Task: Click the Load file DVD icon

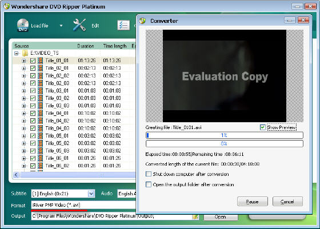Action: tap(23, 25)
